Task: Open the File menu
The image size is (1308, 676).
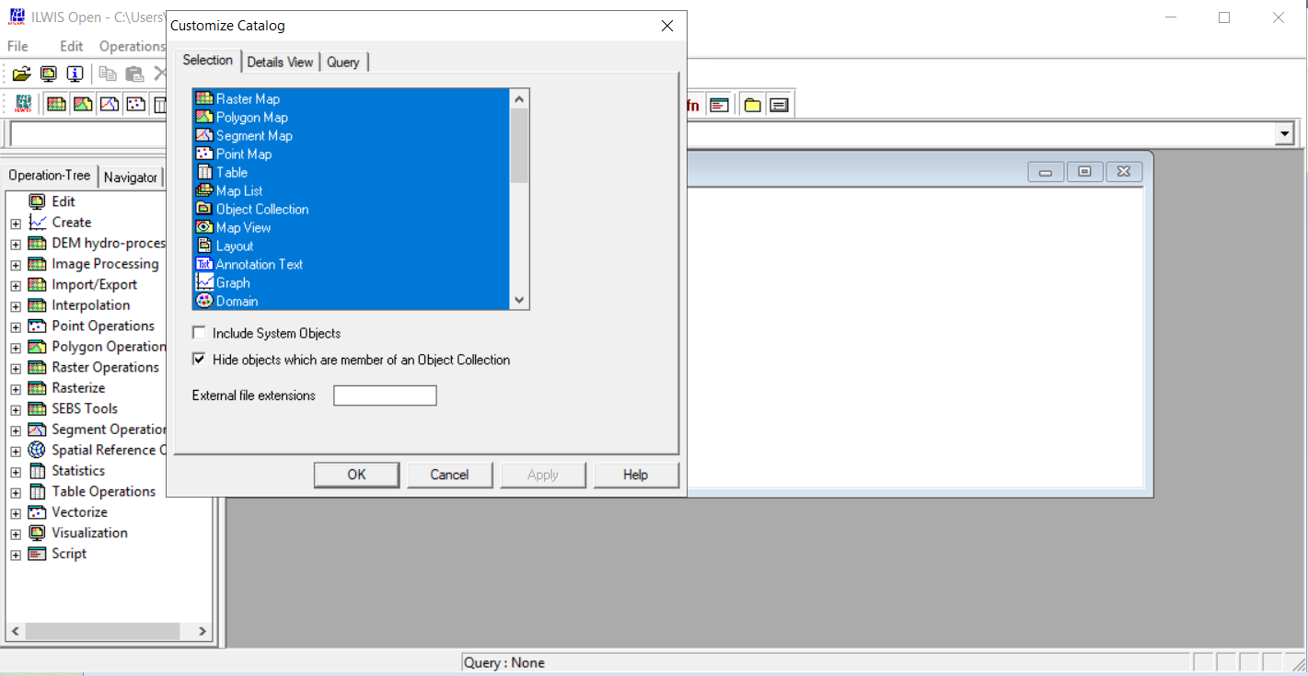Action: 17,46
